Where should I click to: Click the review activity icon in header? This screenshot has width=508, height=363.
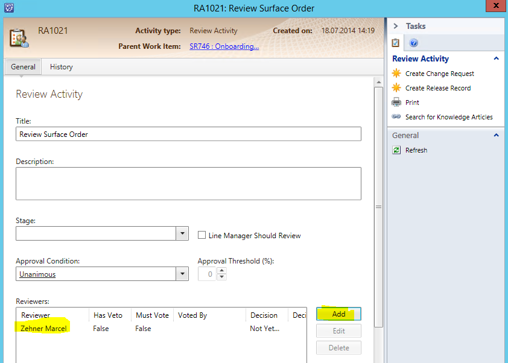19,37
